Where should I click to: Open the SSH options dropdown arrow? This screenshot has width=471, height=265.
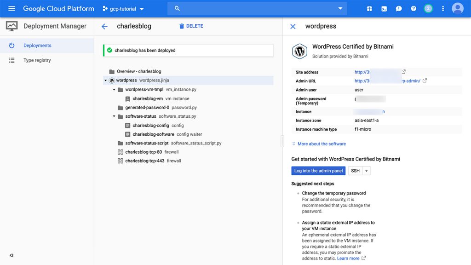pyautogui.click(x=367, y=171)
